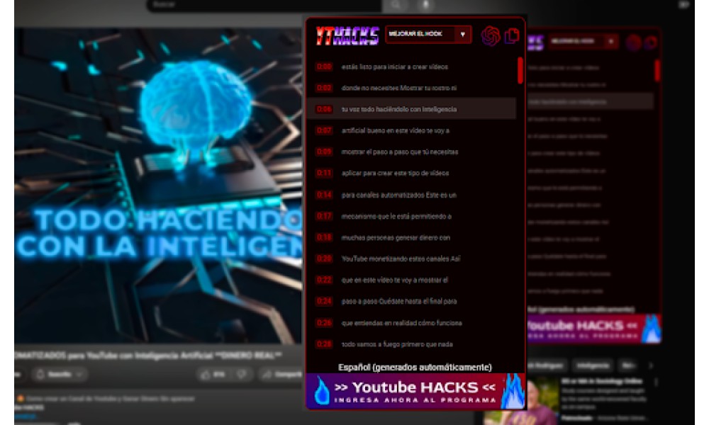Click next arrow on the category chips row
This screenshot has width=709, height=425.
pyautogui.click(x=651, y=365)
